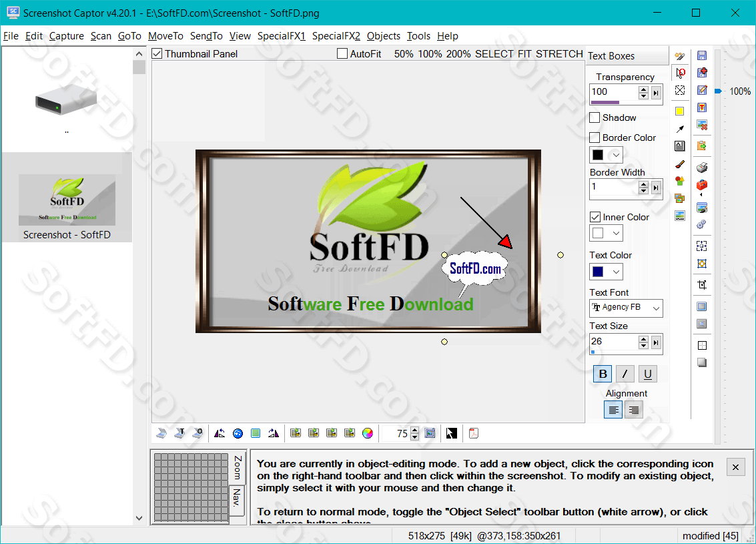The image size is (756, 544).
Task: Open the color wheel adjustment icon
Action: pyautogui.click(x=368, y=433)
